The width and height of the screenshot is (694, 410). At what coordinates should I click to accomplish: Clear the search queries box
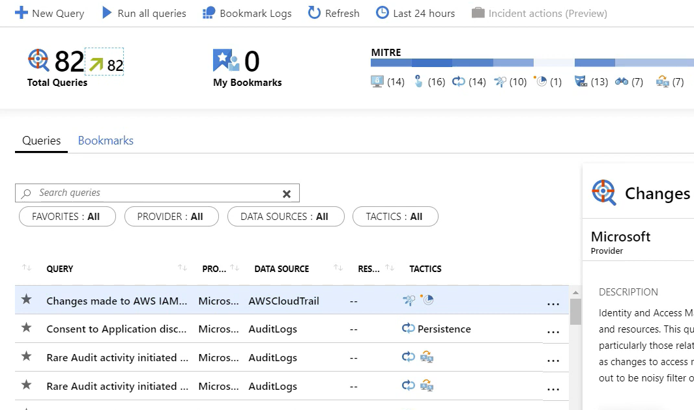pyautogui.click(x=286, y=193)
